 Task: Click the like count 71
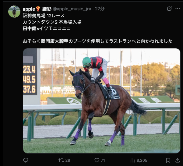[x=103, y=161]
